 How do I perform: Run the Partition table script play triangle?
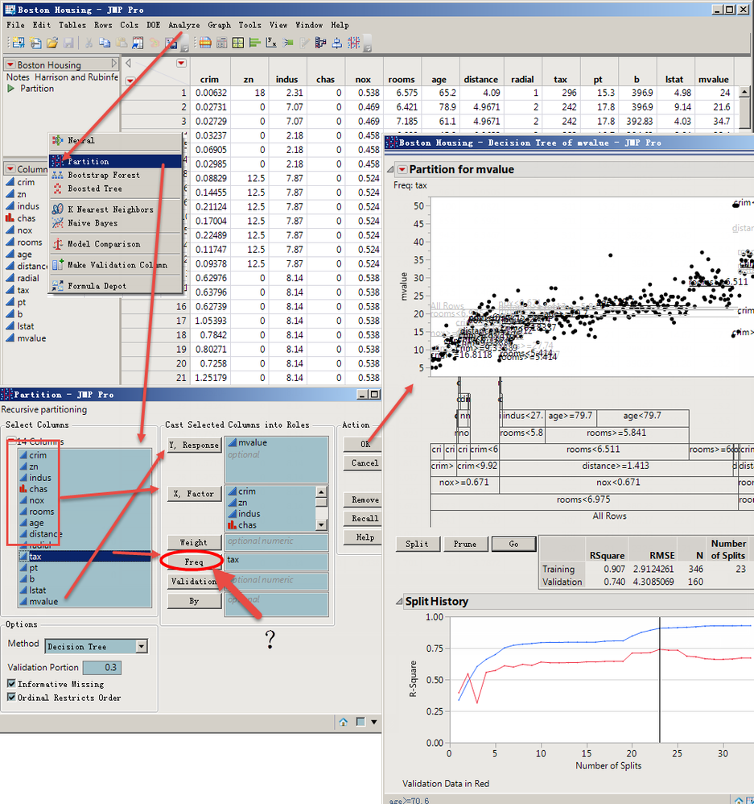tap(10, 88)
